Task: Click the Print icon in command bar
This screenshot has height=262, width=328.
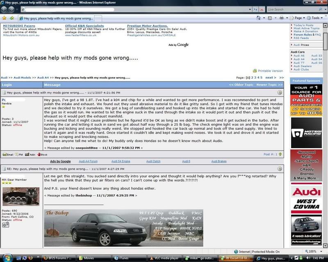Action: 282,18
